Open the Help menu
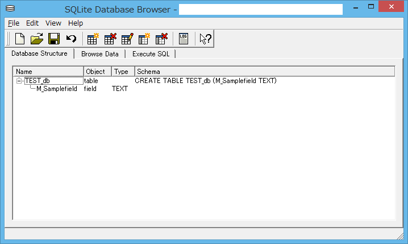 [x=76, y=23]
